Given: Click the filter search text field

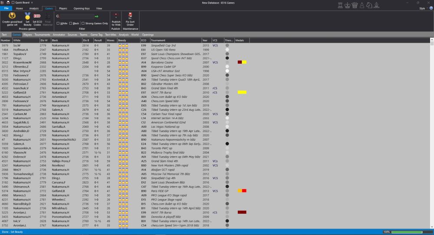Looking at the screenshot, I should 76,16.
